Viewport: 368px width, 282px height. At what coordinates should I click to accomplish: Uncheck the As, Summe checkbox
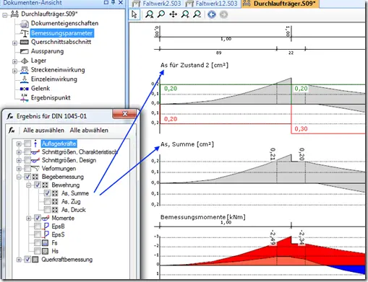point(47,193)
